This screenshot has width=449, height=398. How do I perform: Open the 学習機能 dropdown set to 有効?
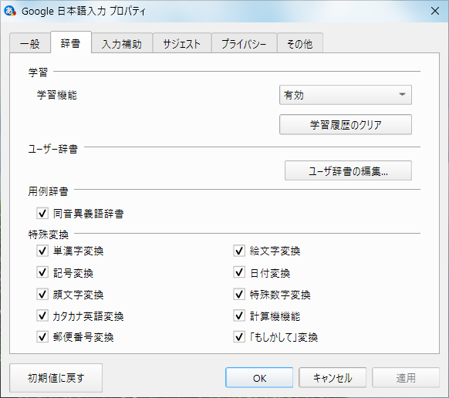click(346, 95)
